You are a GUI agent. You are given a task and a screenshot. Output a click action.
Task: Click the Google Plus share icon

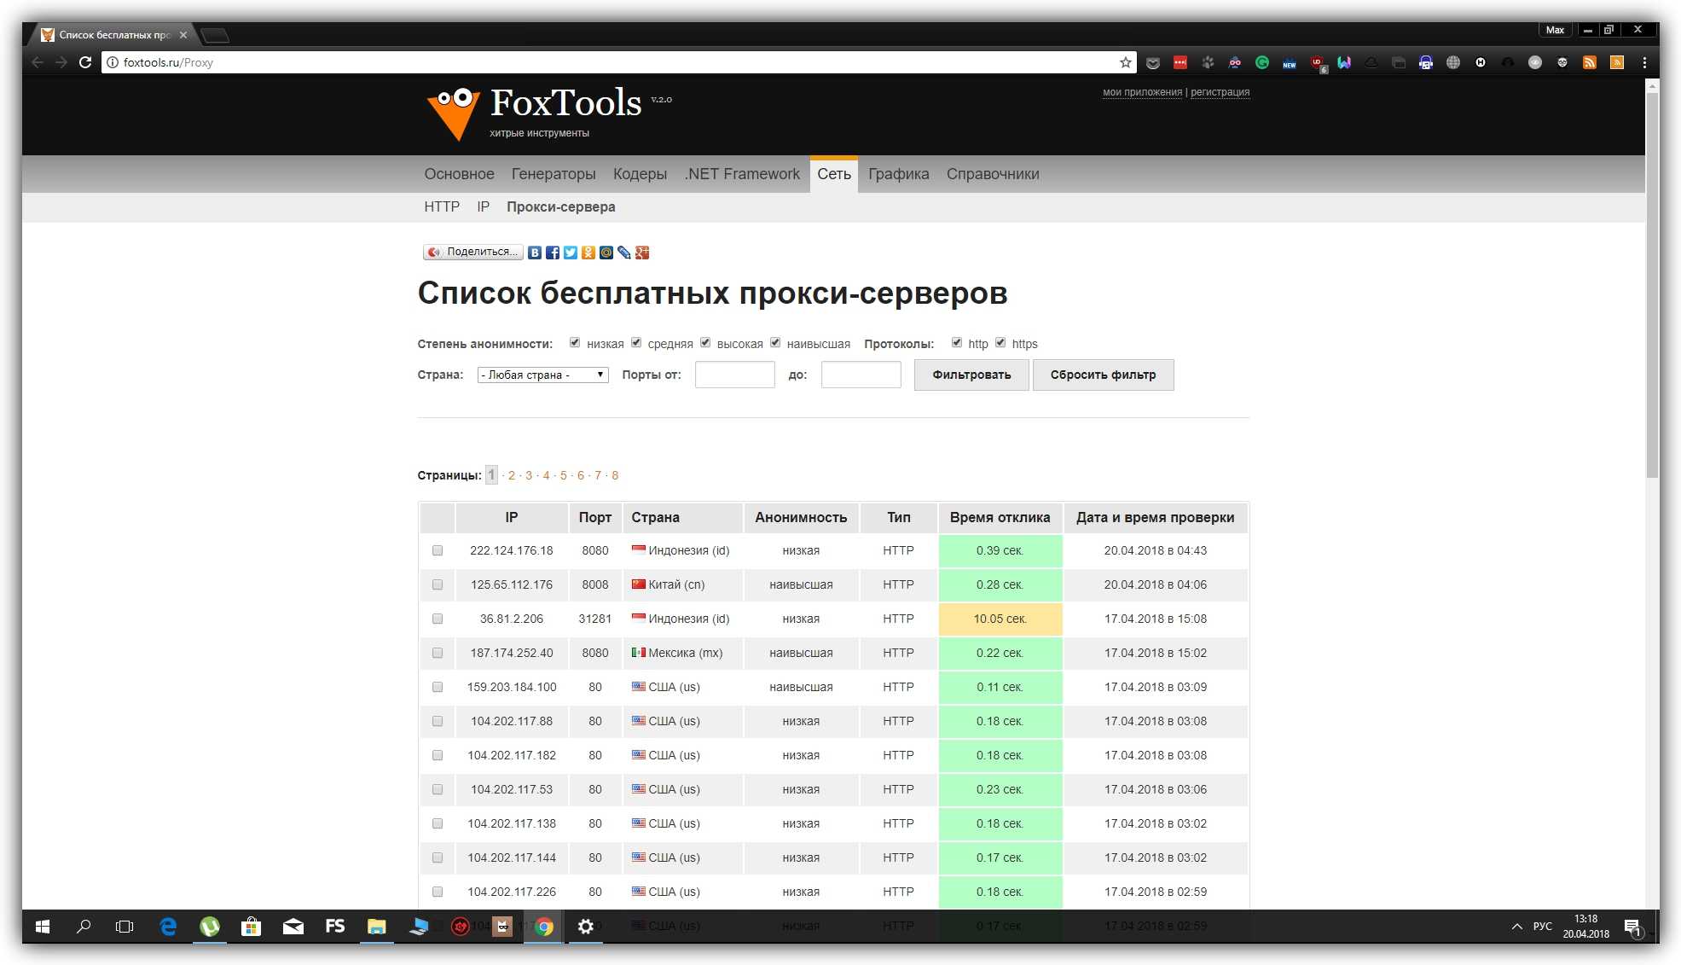pyautogui.click(x=643, y=253)
